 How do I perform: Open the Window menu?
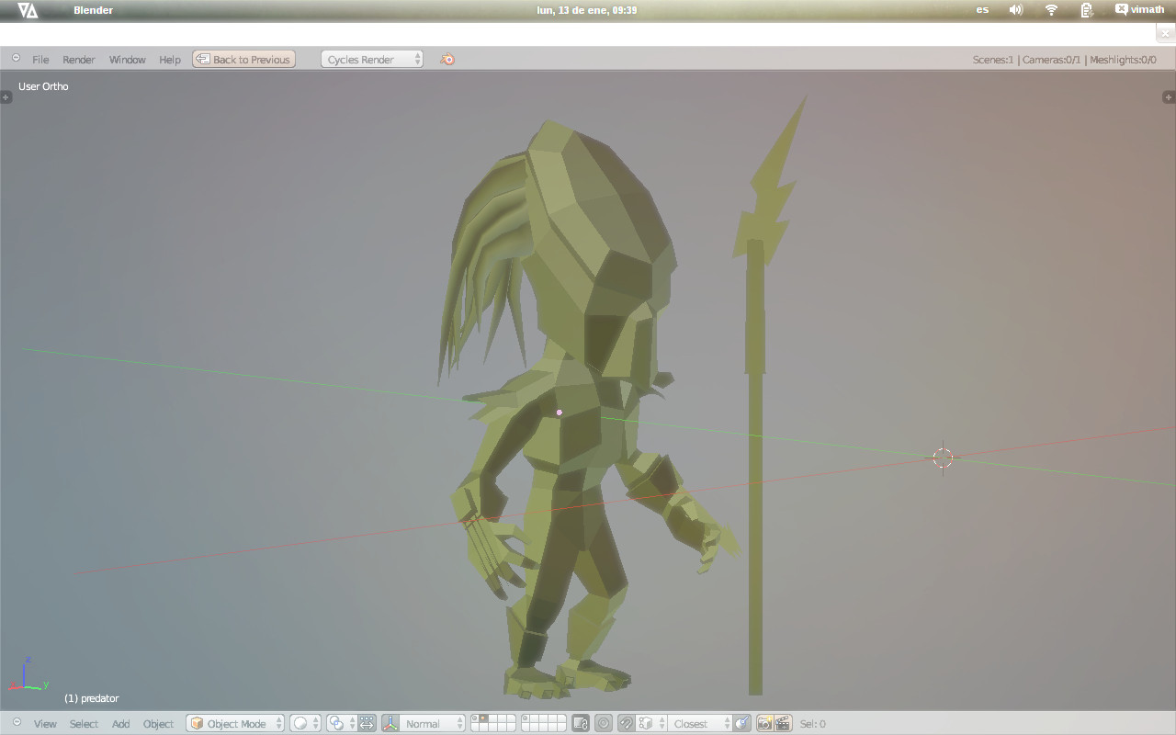tap(128, 60)
